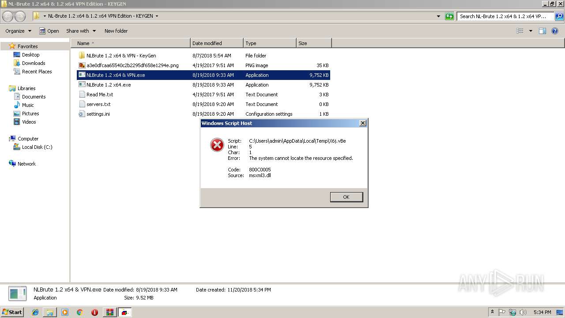This screenshot has width=565, height=318.
Task: Click into the Search NL-Brute field
Action: pyautogui.click(x=506, y=16)
